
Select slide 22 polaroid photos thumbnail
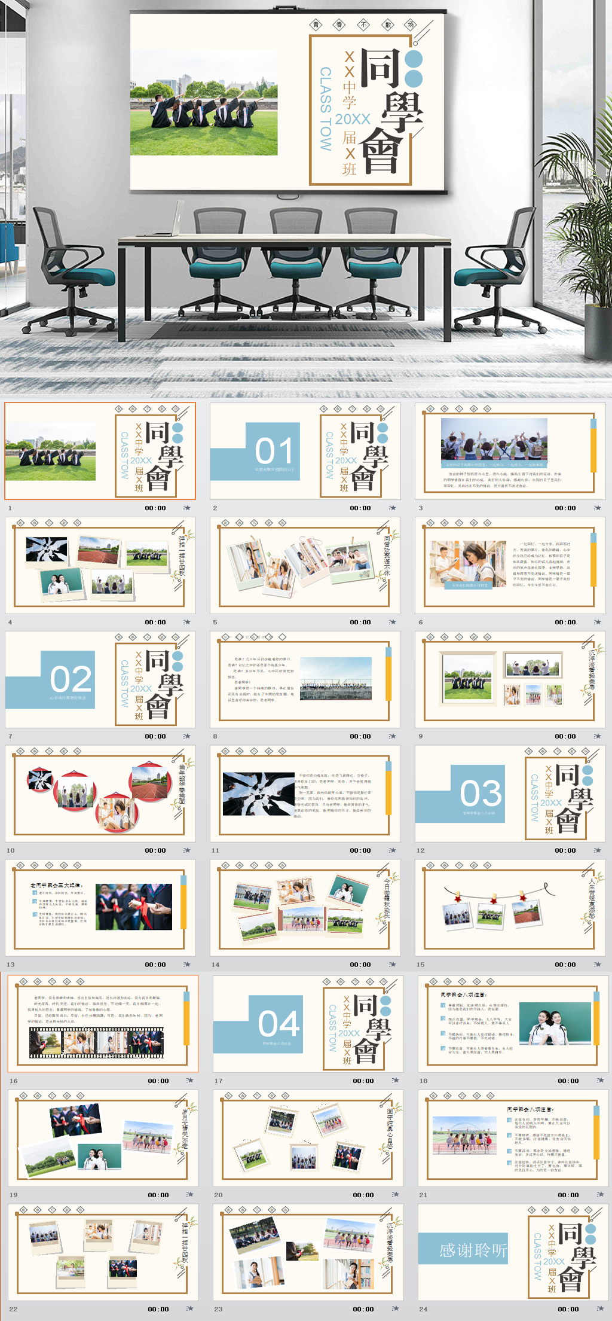click(103, 1252)
